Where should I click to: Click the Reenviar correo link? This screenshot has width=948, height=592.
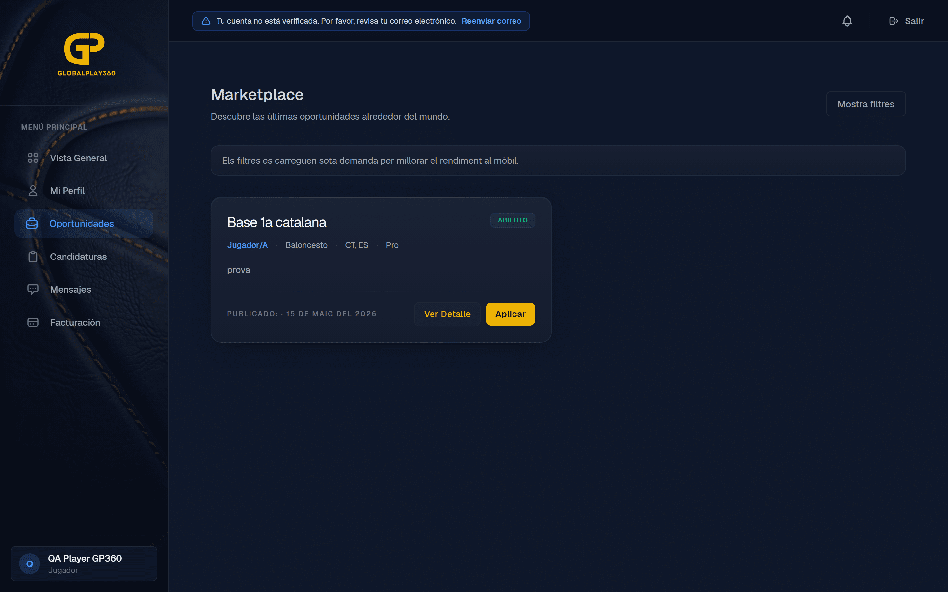coord(491,21)
